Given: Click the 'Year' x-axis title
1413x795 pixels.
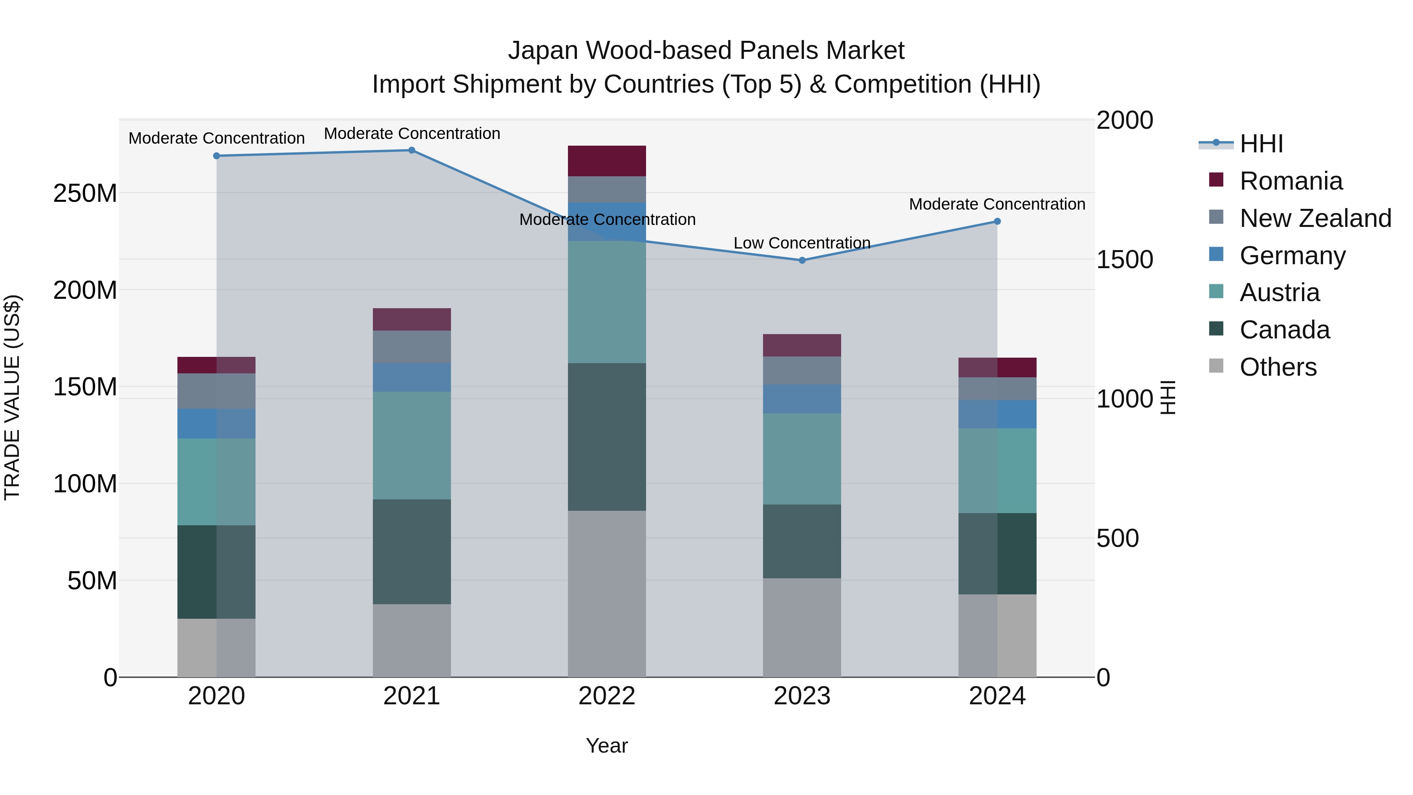Looking at the screenshot, I should click(607, 746).
